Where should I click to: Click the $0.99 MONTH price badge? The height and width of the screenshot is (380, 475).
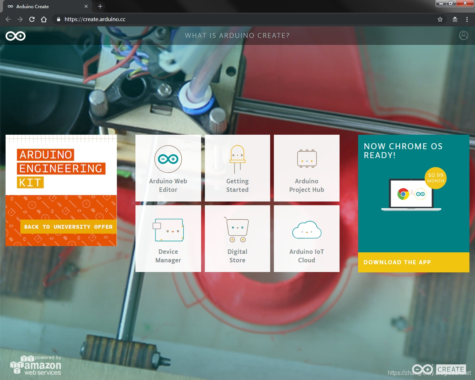pyautogui.click(x=436, y=178)
